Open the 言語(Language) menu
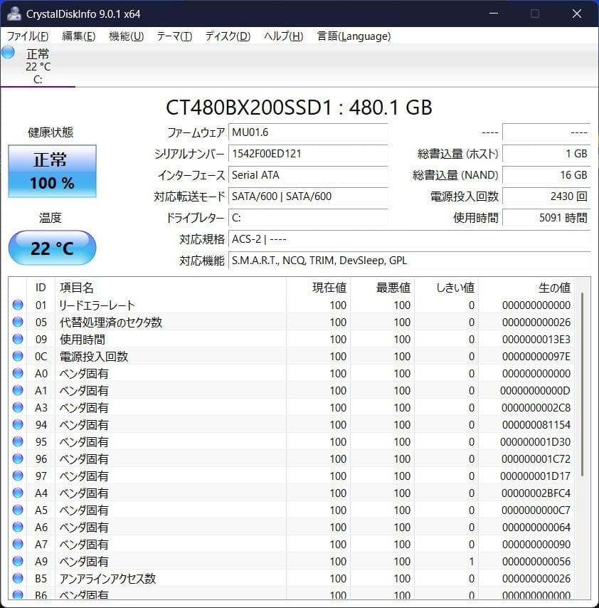Screen dimensions: 599x608 click(x=354, y=36)
